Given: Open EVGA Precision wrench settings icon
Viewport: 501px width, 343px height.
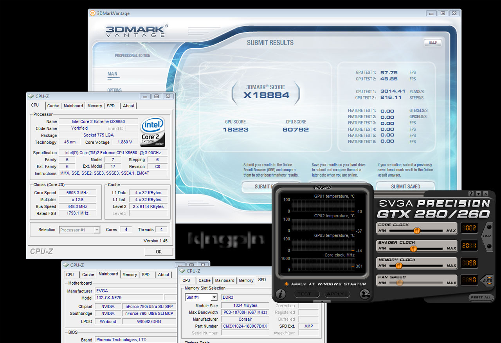Looking at the screenshot, I should point(364,294).
